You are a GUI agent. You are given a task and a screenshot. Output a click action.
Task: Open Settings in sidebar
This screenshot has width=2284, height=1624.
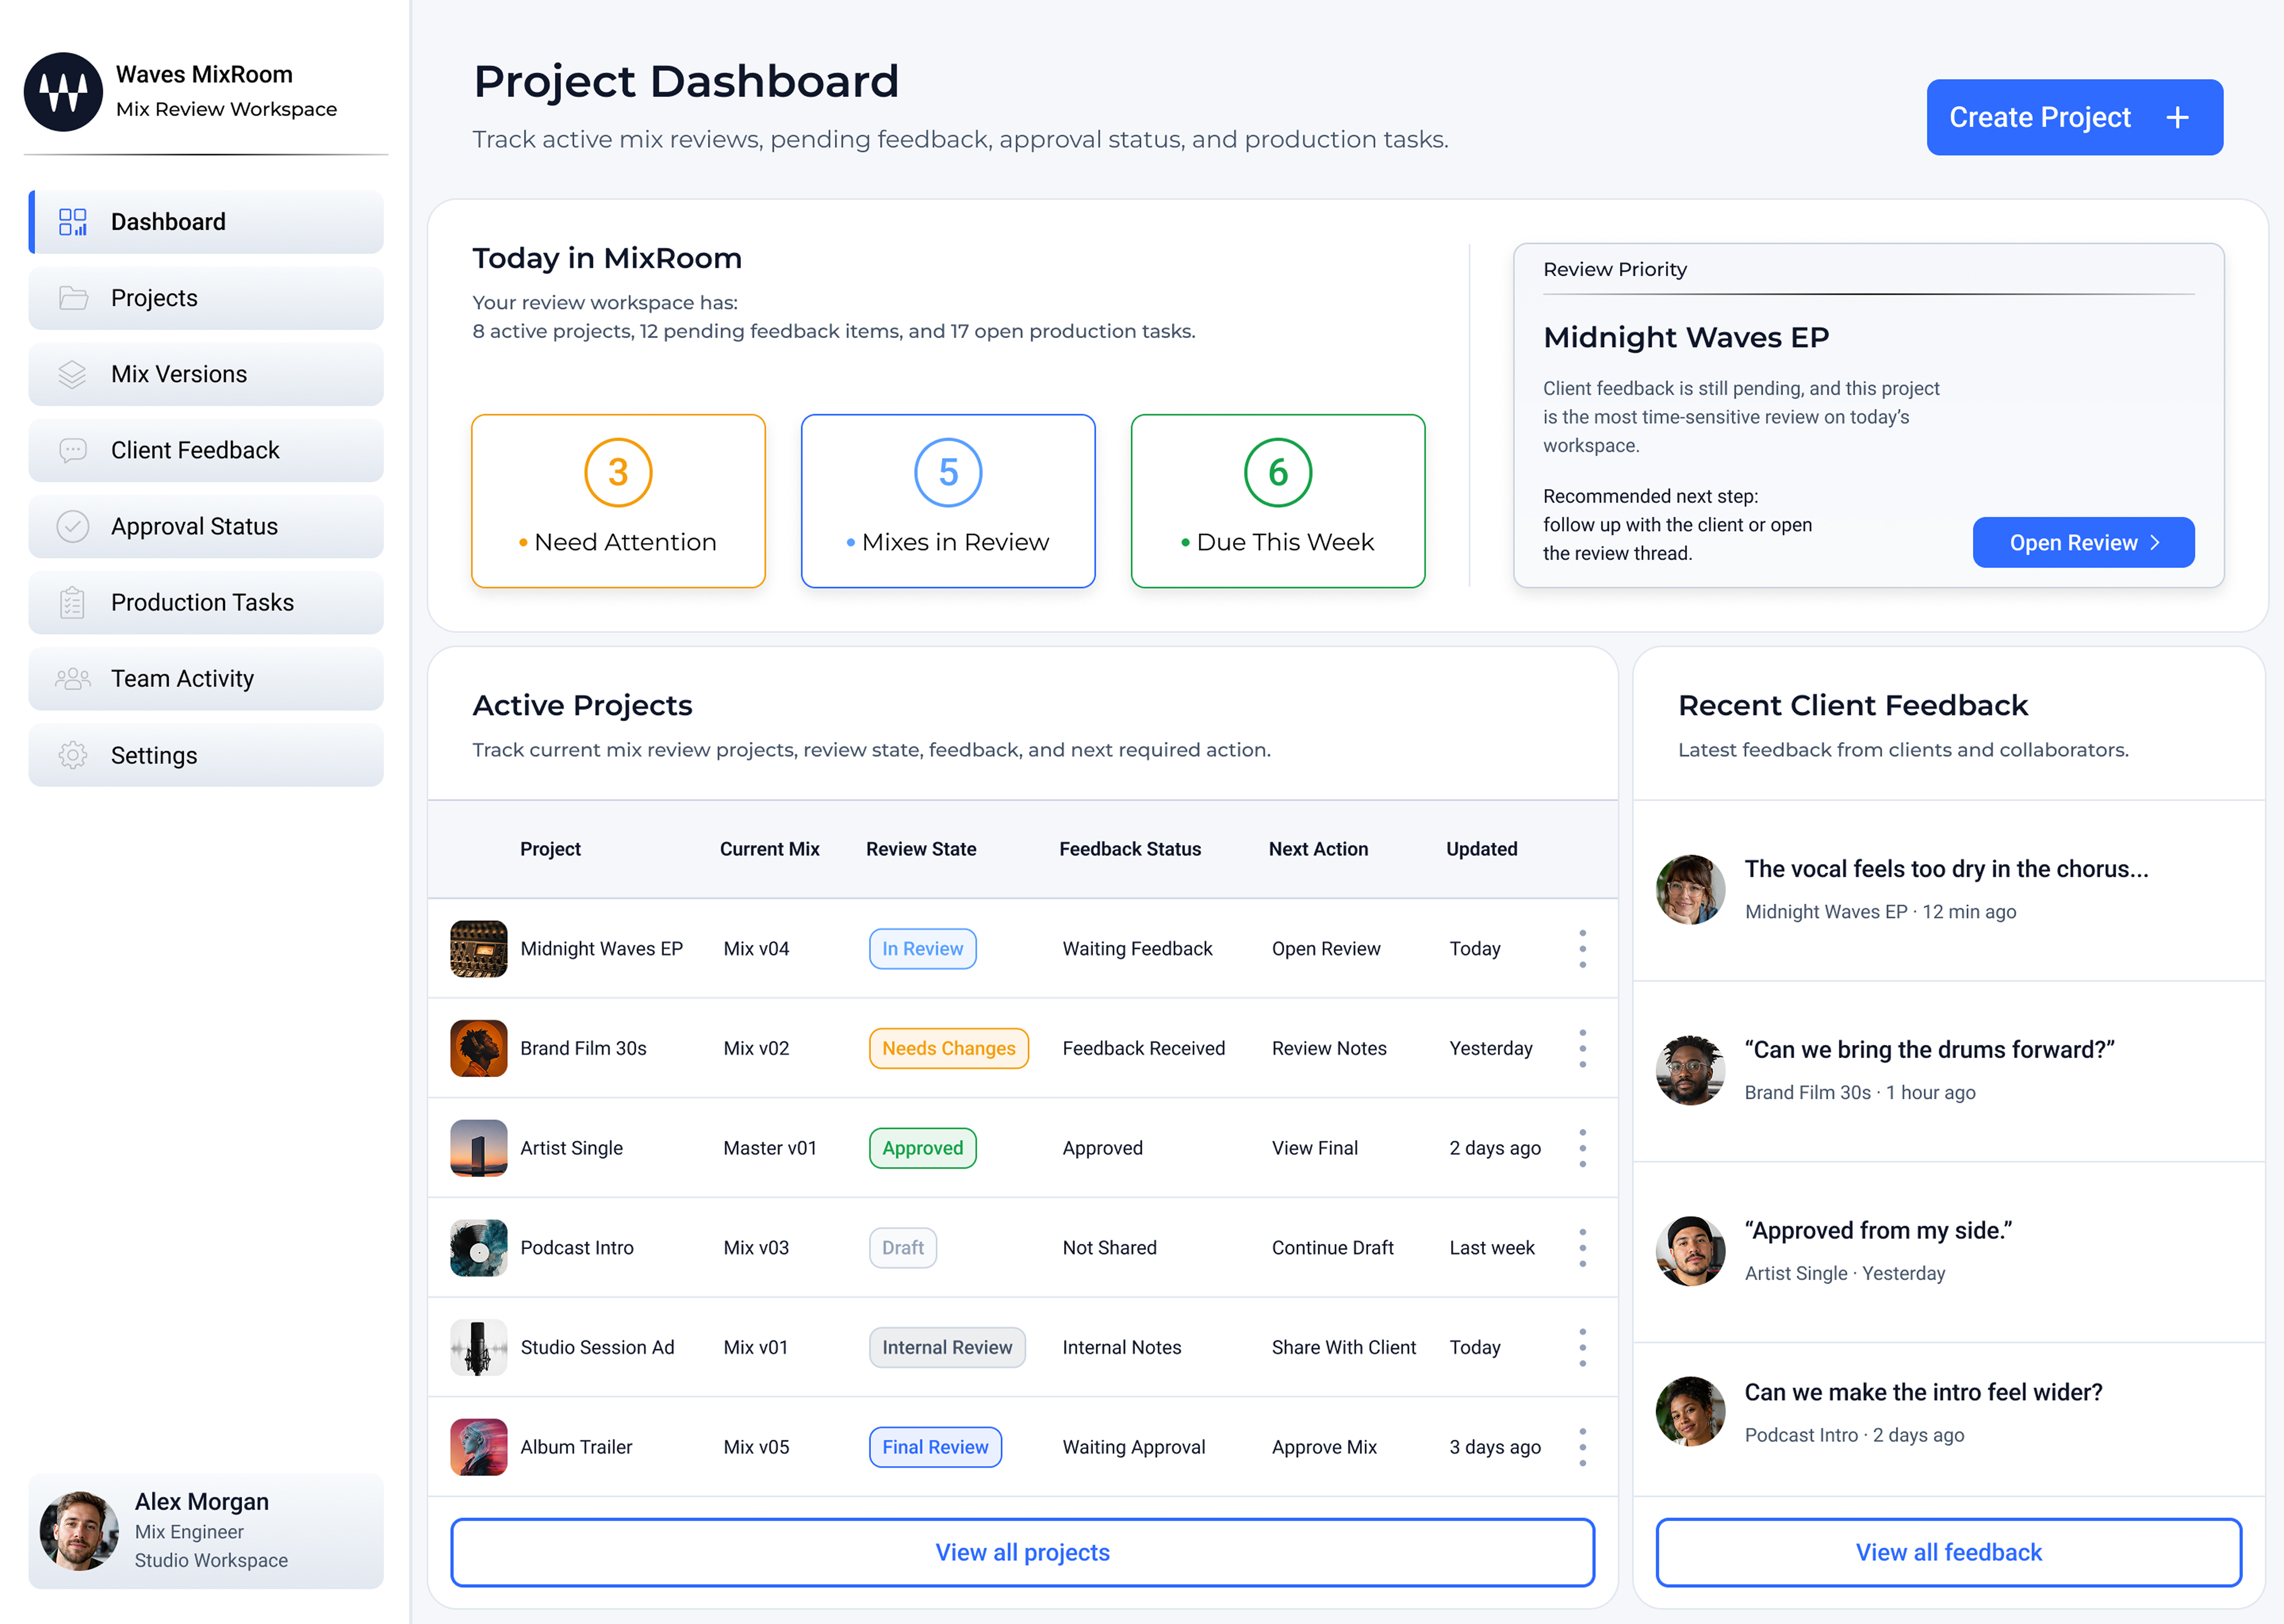pyautogui.click(x=206, y=755)
